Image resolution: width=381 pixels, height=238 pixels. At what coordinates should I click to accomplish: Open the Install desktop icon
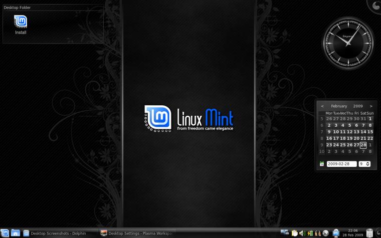(21, 25)
